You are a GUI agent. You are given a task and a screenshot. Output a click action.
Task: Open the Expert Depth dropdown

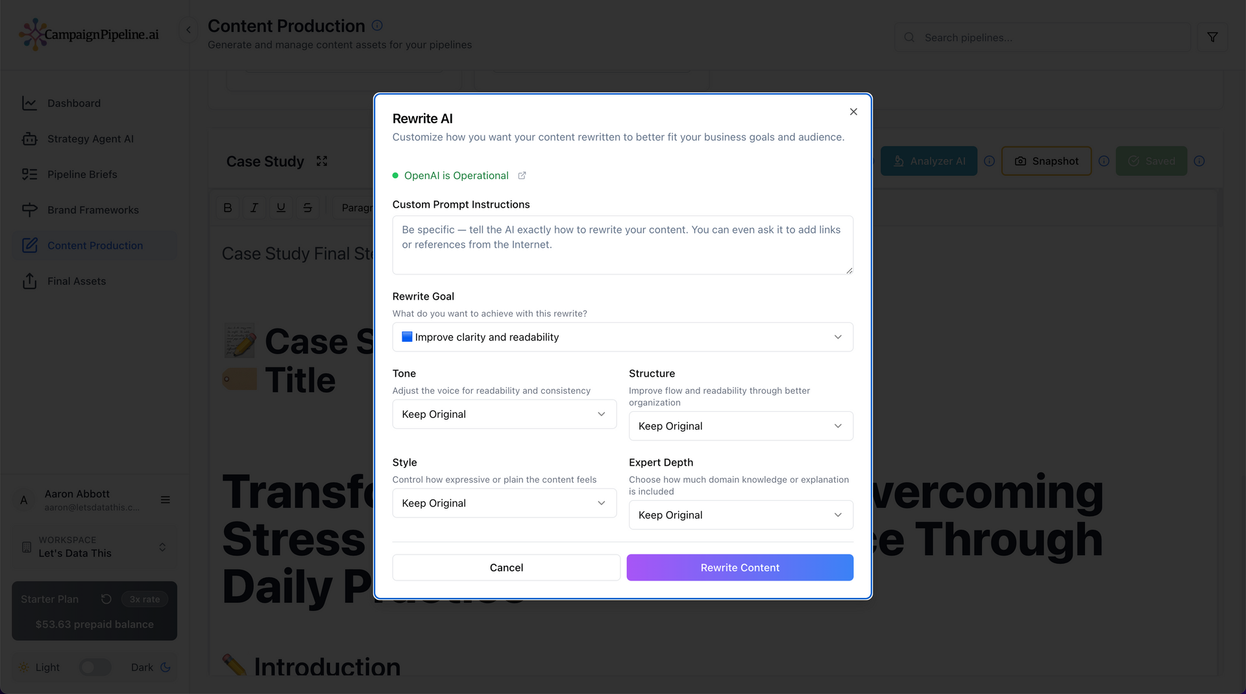click(740, 515)
